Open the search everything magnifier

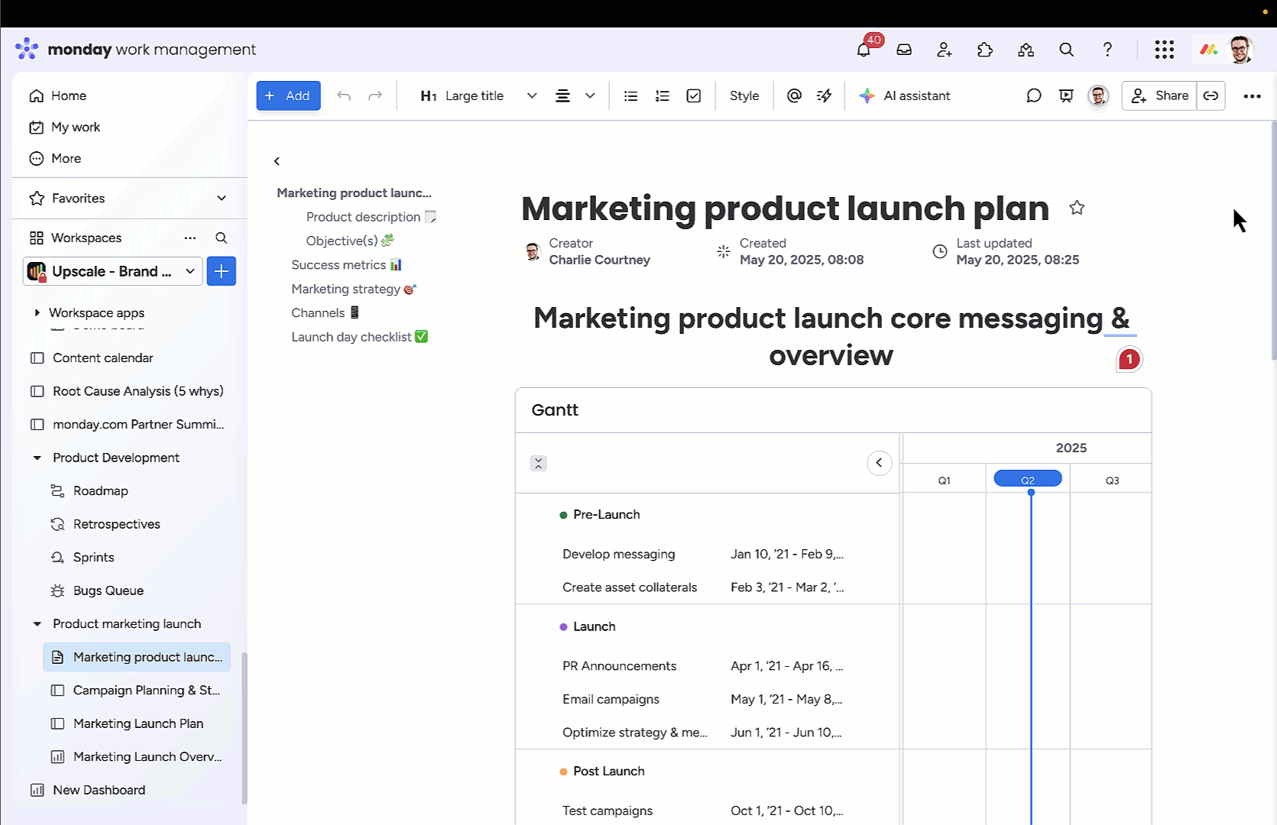[x=1066, y=50]
